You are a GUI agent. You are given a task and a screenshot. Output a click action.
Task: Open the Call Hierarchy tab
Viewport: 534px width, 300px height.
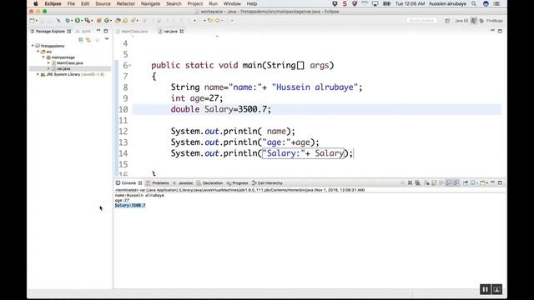point(267,183)
